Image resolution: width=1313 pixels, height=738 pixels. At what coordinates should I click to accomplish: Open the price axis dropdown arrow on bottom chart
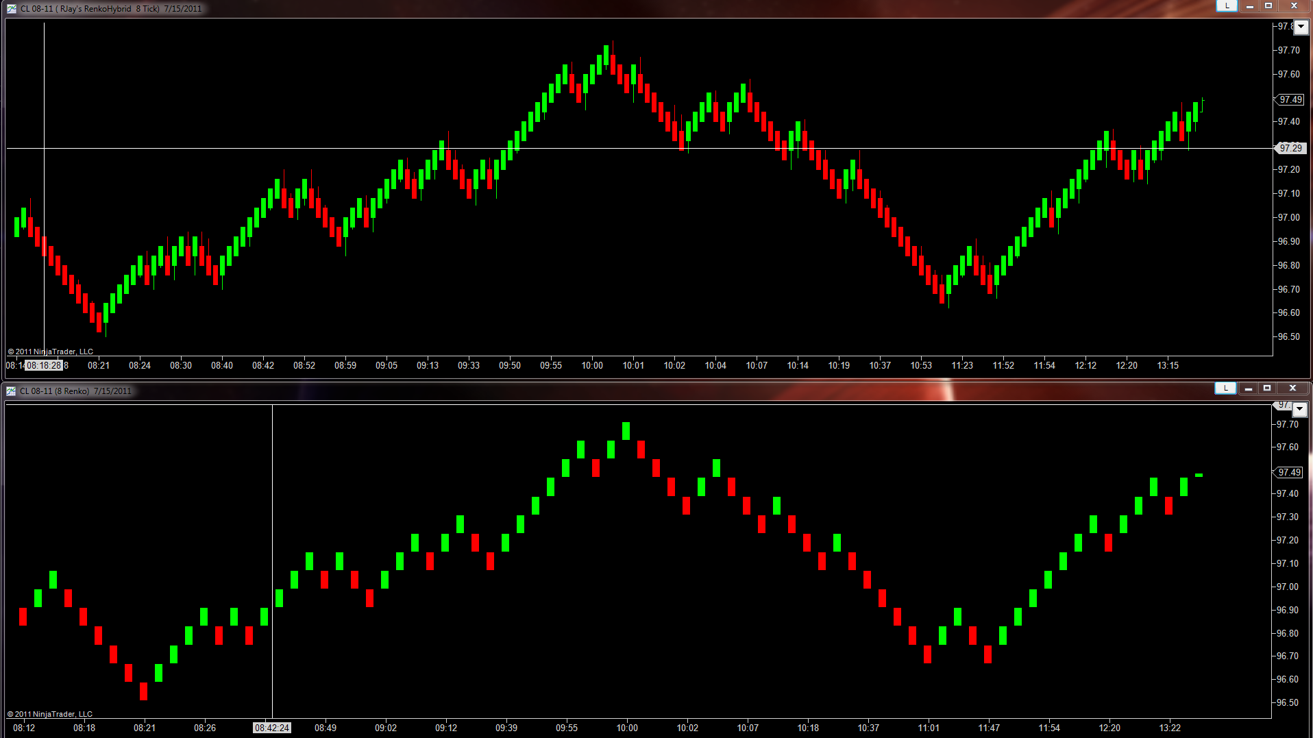[1299, 410]
